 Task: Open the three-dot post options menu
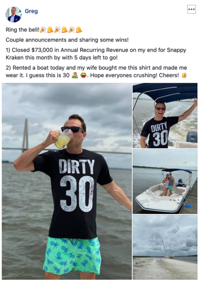tap(192, 10)
